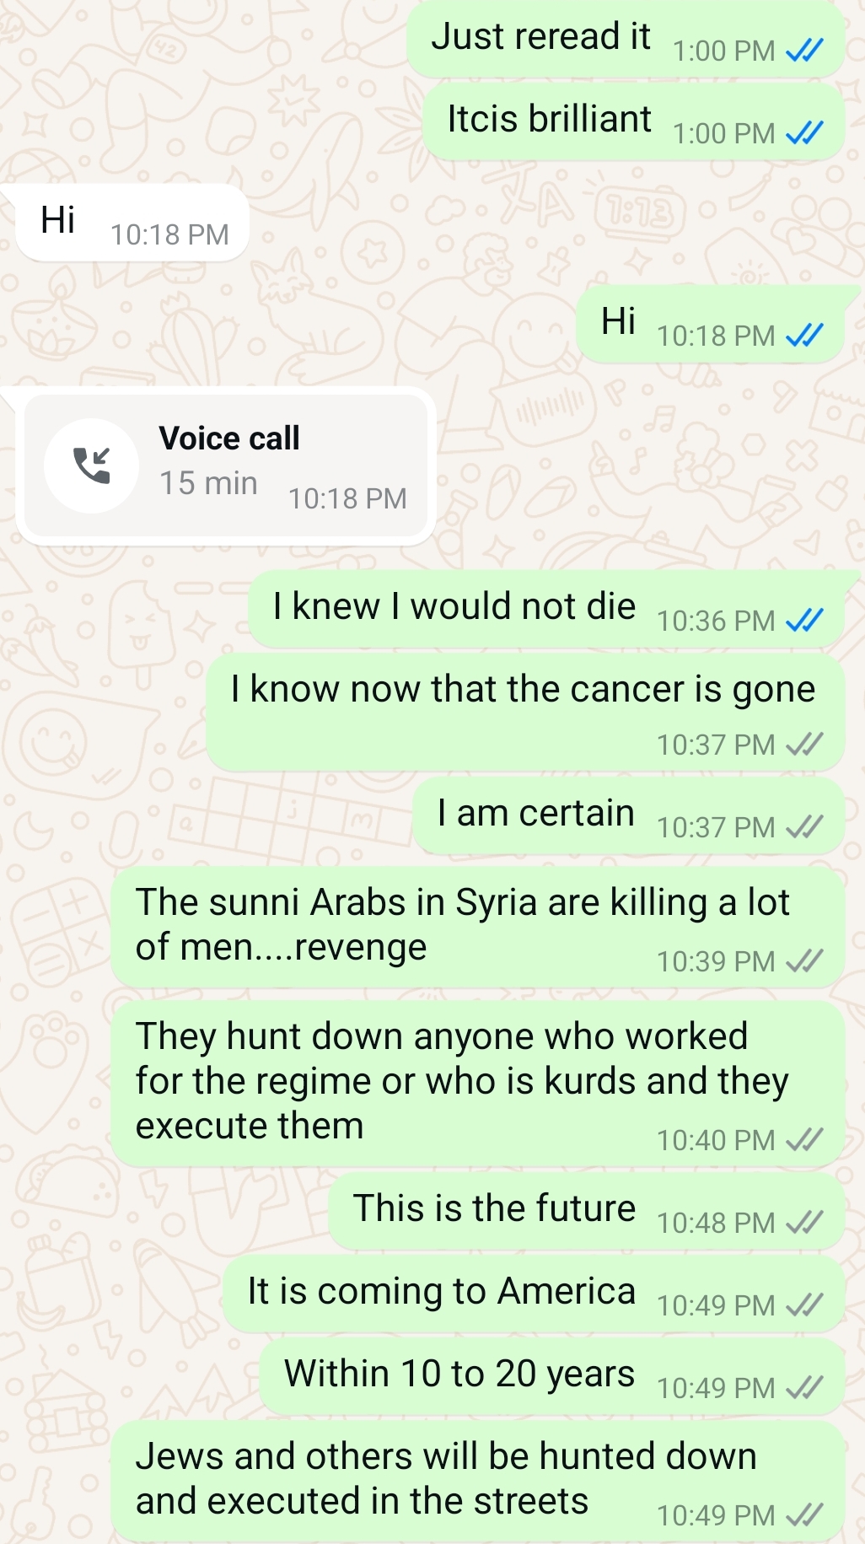Select the 'Jews and others will be hunted' message

click(478, 1482)
